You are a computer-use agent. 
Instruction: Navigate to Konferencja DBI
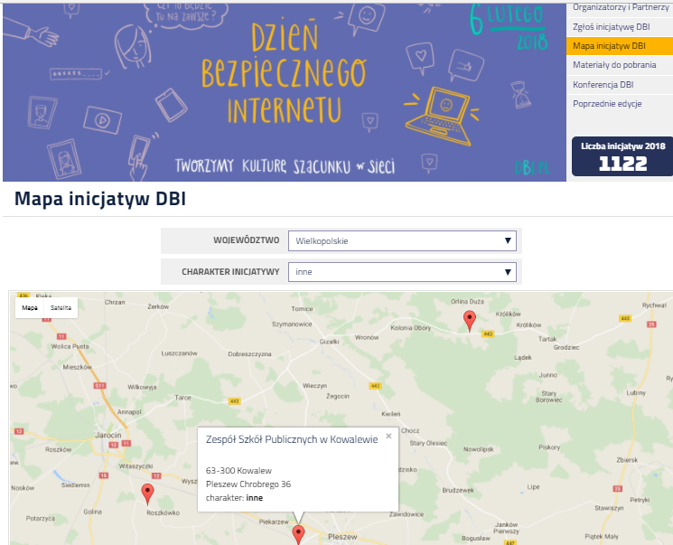click(x=603, y=84)
